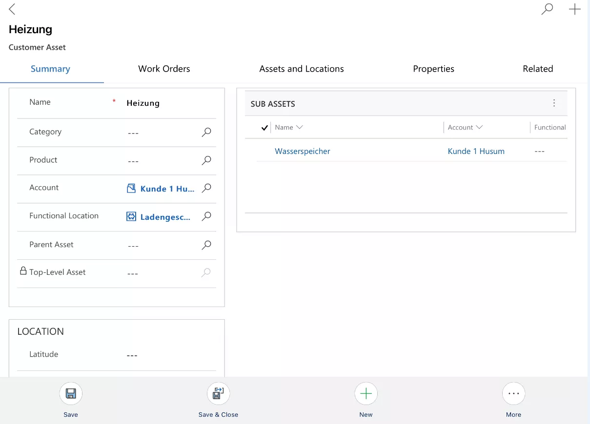
Task: Open Category lookup search icon
Action: point(206,132)
